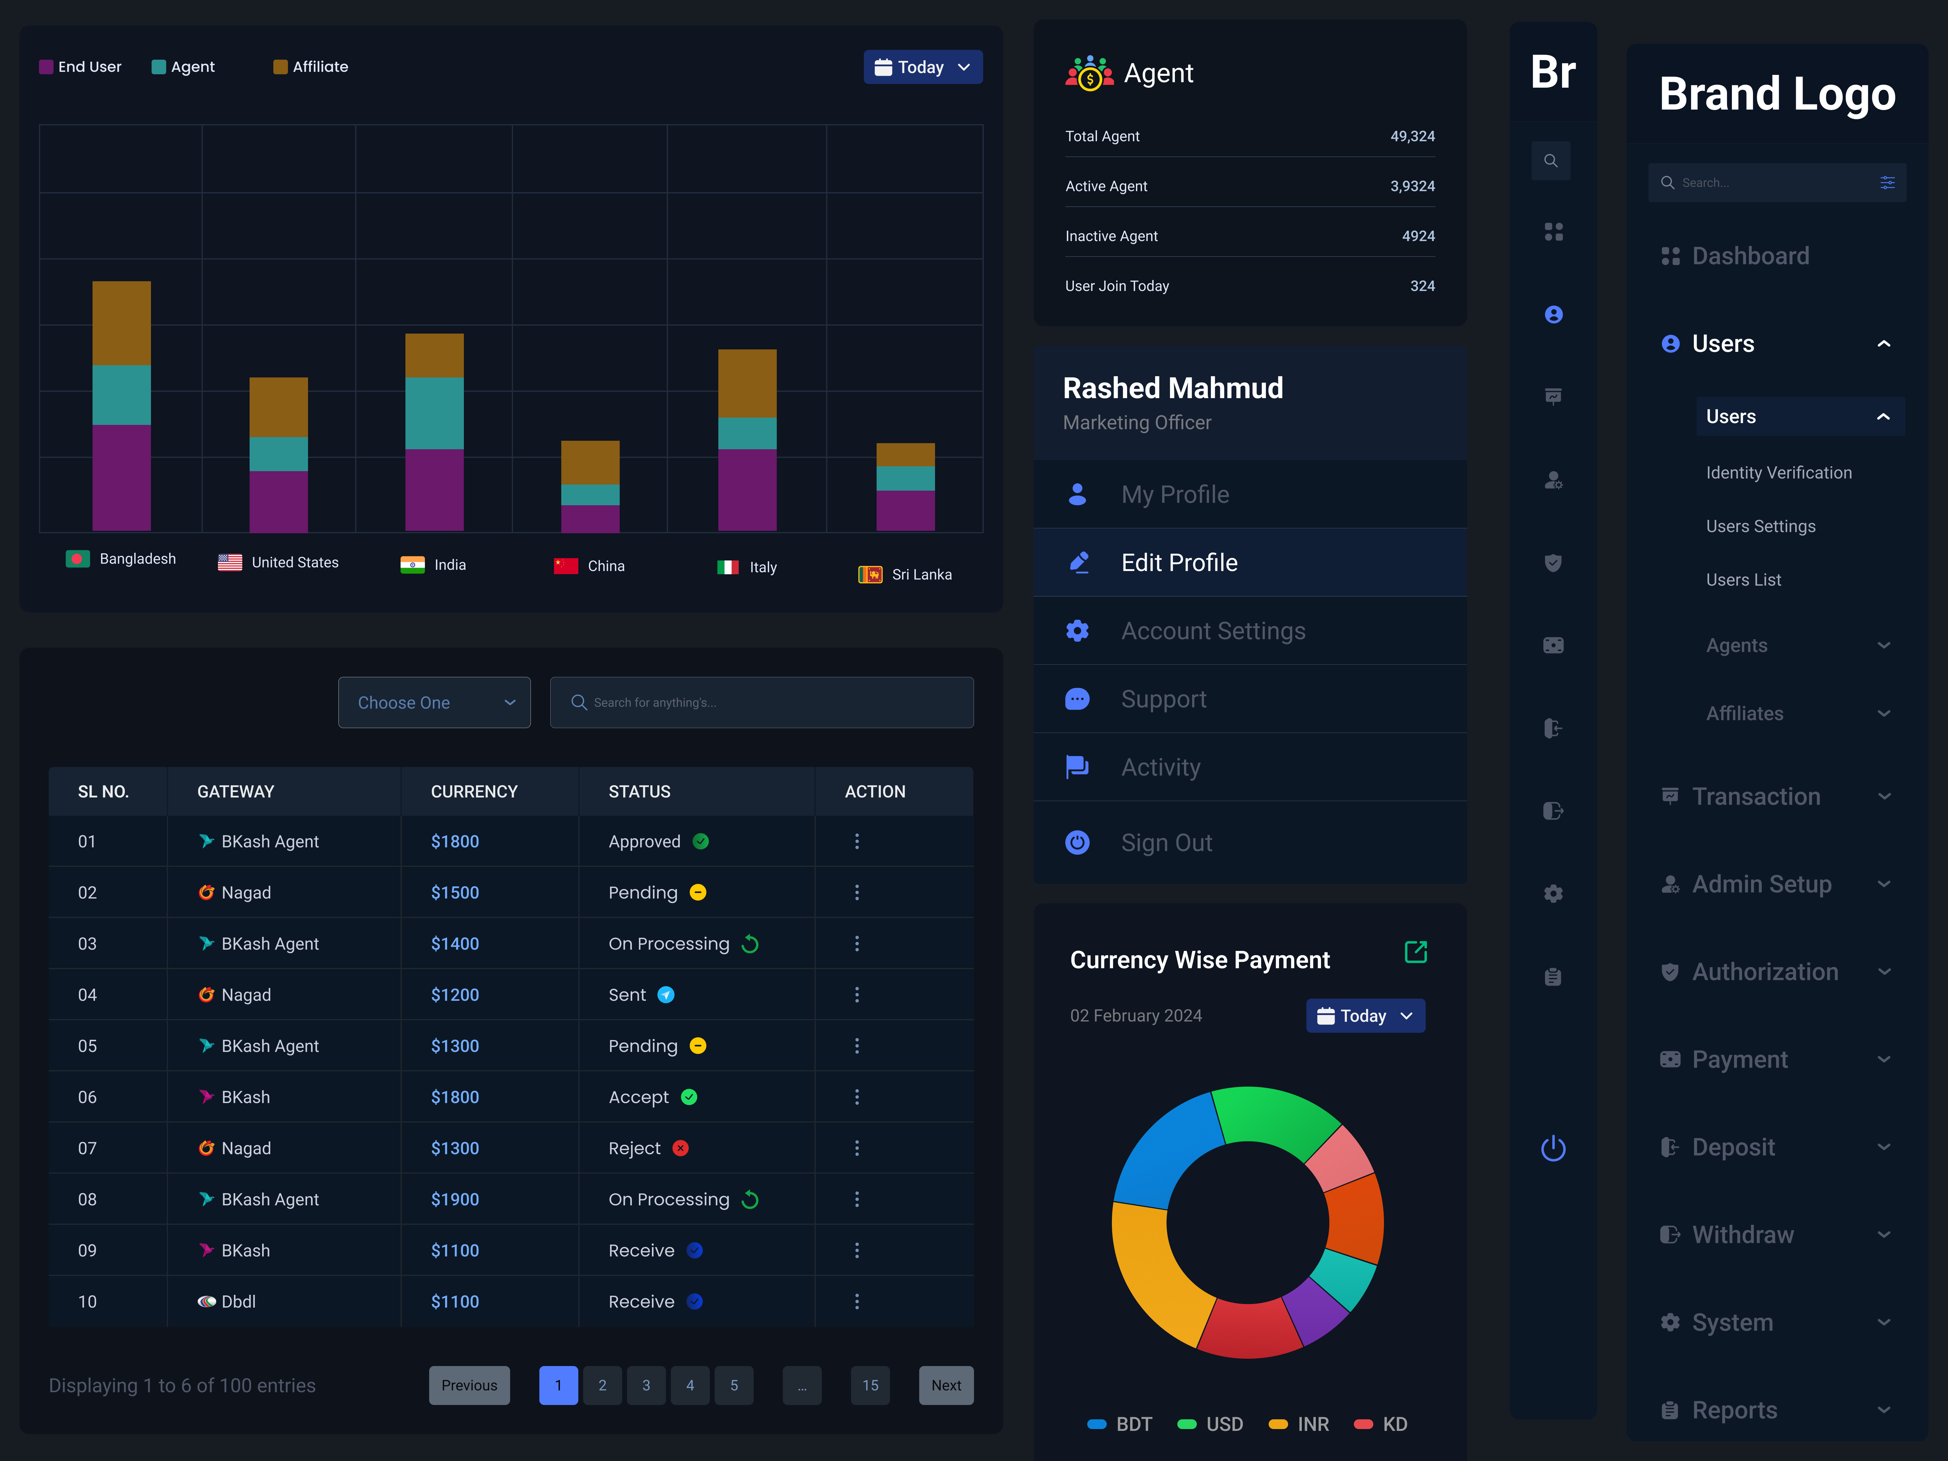Select the user icon in collapsed sidebar

tap(1554, 314)
